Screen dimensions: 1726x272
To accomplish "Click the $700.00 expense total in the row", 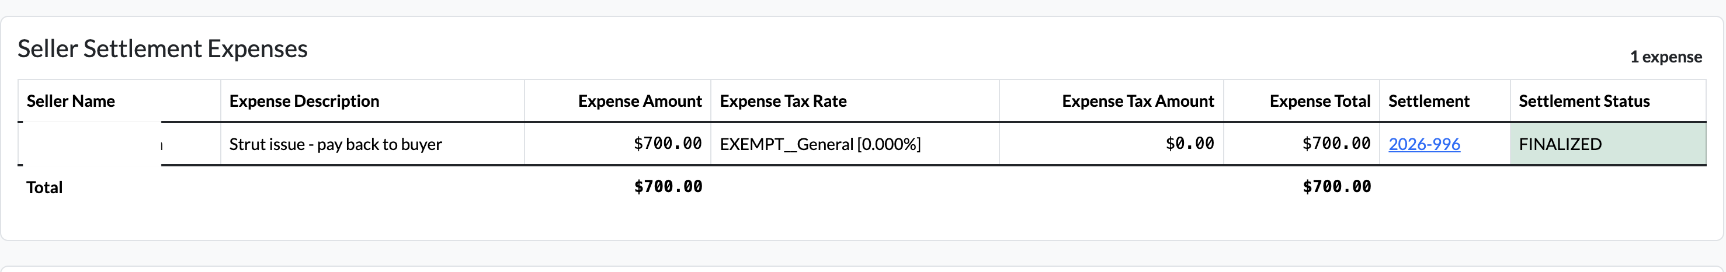I will click(x=1336, y=144).
